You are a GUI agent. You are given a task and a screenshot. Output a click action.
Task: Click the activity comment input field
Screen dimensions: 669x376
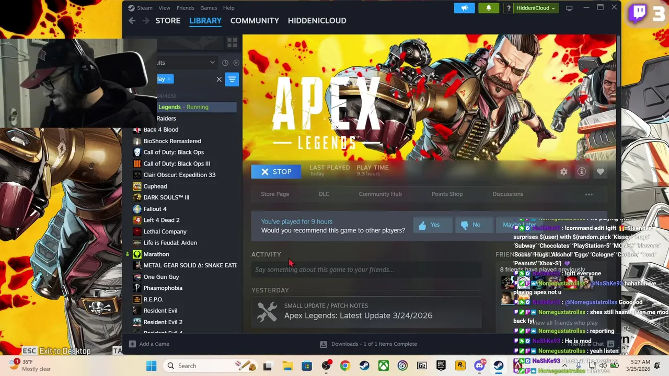tap(366, 270)
